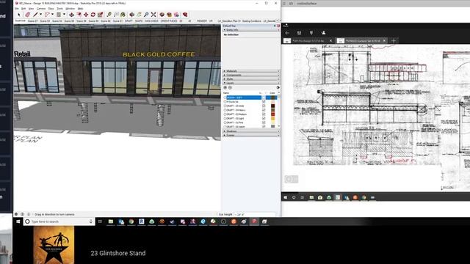Viewport: 470px width, 264px height.
Task: Set DRAFT - 03 Medium as active layer
Action: (x=225, y=114)
